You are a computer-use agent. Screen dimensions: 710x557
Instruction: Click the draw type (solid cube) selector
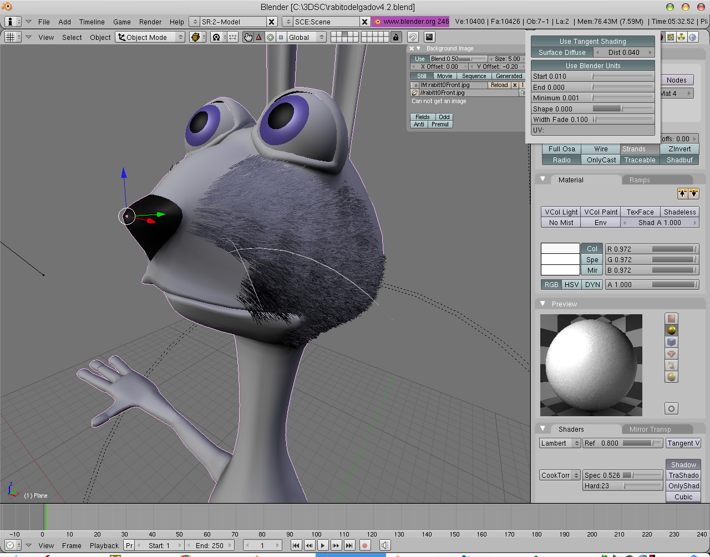pos(197,37)
